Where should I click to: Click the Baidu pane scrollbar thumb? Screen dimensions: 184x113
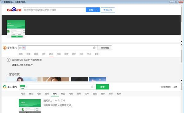[x=182, y=14]
